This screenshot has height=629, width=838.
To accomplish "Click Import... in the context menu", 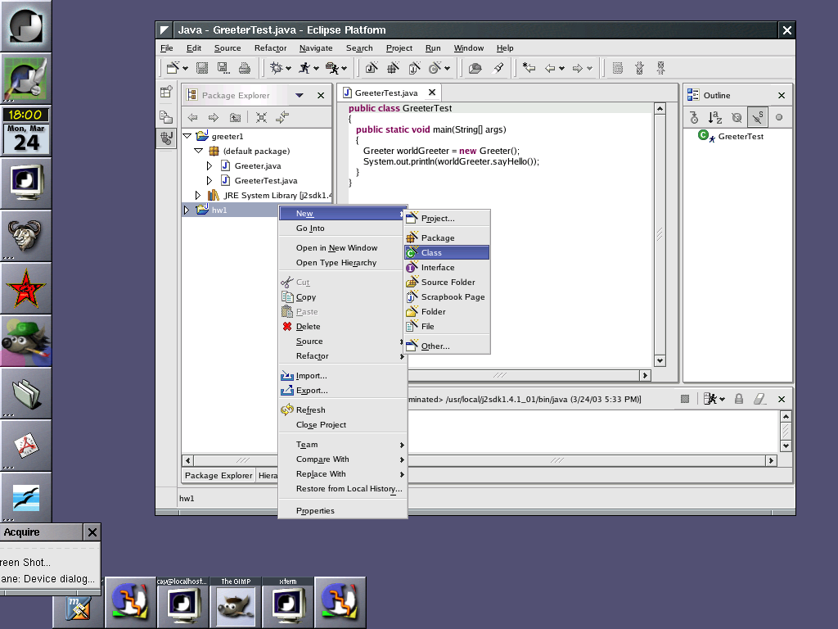I will [x=343, y=375].
